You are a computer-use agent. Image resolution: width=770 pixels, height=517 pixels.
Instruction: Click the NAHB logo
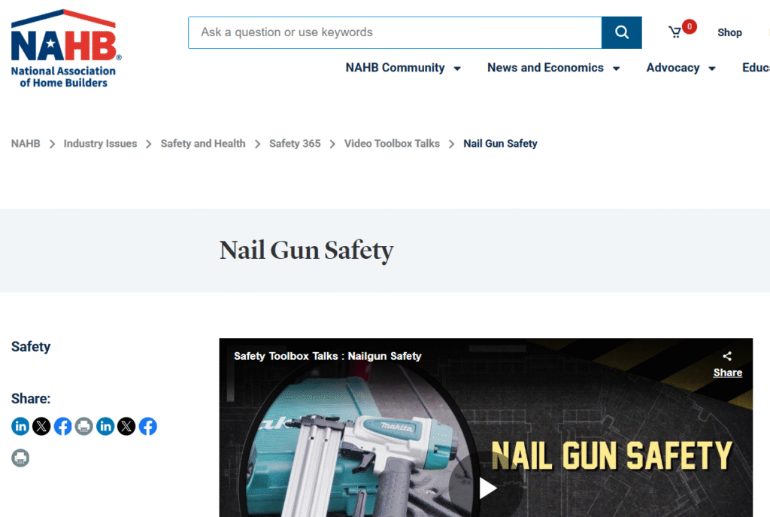point(66,49)
